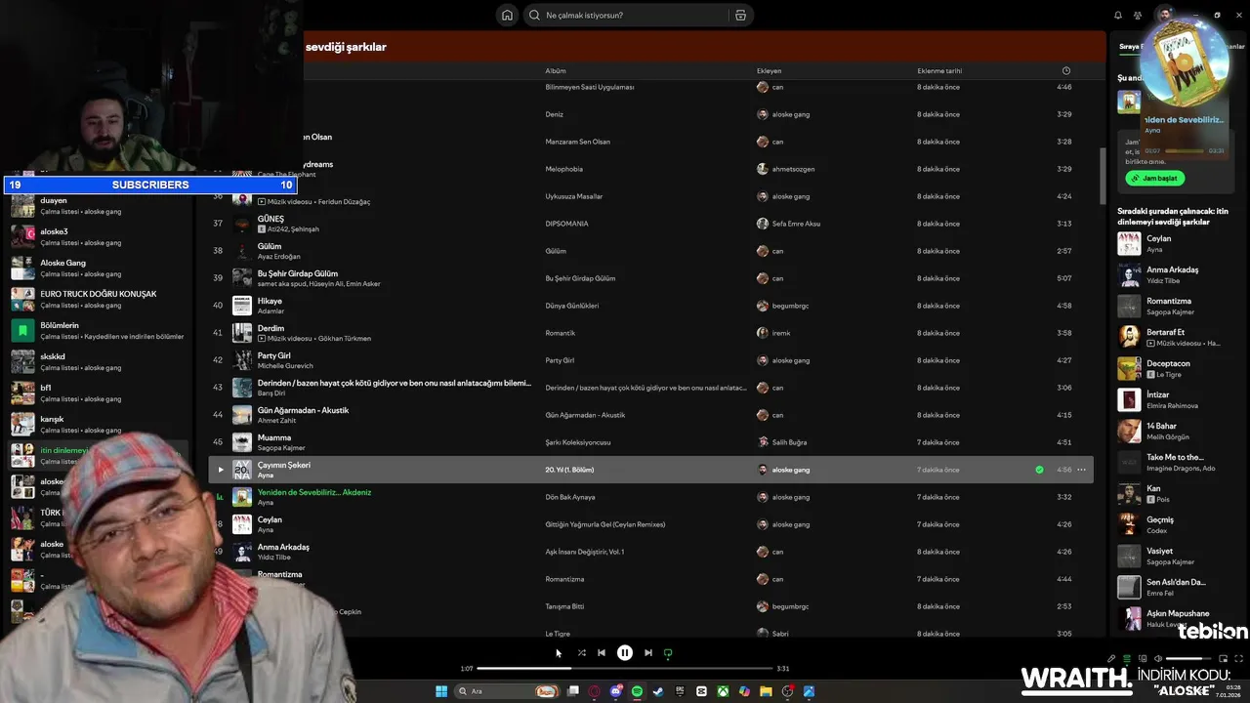
Task: Open Dön Bak Aynaya album link
Action: (569, 497)
